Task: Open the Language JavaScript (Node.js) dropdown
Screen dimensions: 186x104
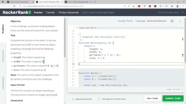Action: pyautogui.click(x=157, y=21)
